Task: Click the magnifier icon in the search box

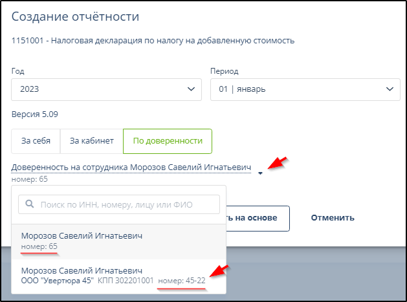Action: click(x=30, y=205)
